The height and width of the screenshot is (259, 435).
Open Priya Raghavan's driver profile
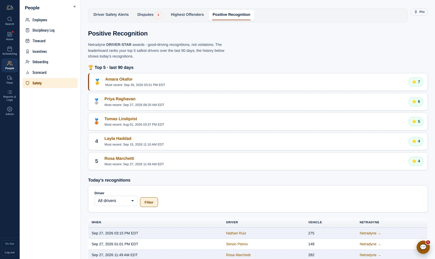pyautogui.click(x=120, y=99)
